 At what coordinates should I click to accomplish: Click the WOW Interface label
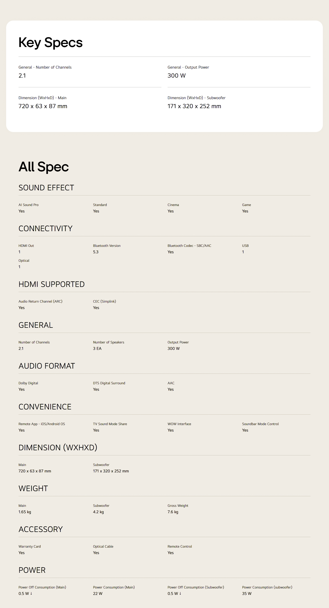pyautogui.click(x=179, y=424)
